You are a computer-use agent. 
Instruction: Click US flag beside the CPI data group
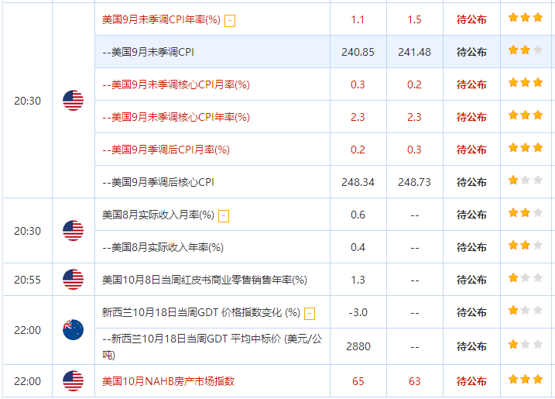[x=73, y=101]
